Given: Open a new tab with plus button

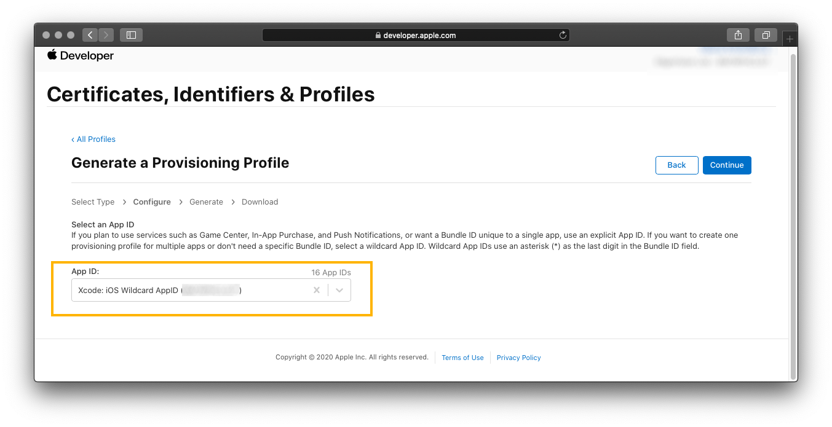Looking at the screenshot, I should (790, 39).
